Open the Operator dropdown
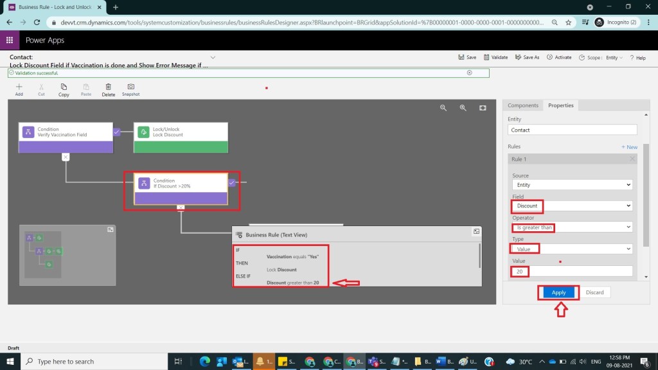658x370 pixels. (x=572, y=227)
